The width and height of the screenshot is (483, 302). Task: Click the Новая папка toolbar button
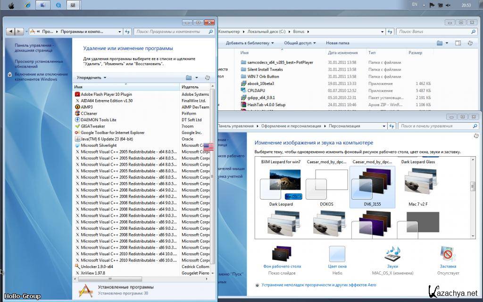pos(337,43)
